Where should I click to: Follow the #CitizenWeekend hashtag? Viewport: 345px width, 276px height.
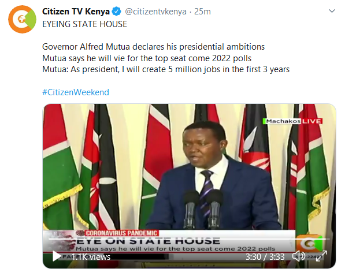76,92
